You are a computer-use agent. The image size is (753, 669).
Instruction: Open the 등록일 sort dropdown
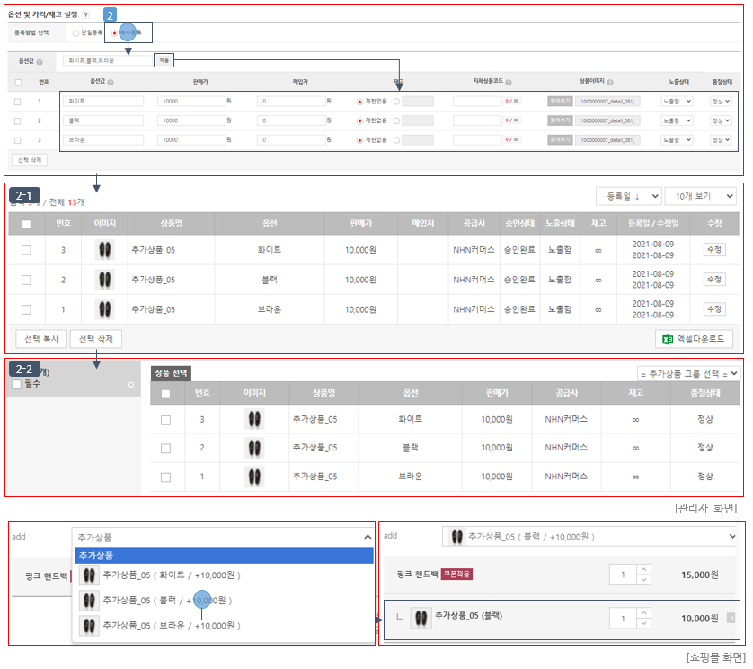pyautogui.click(x=629, y=196)
